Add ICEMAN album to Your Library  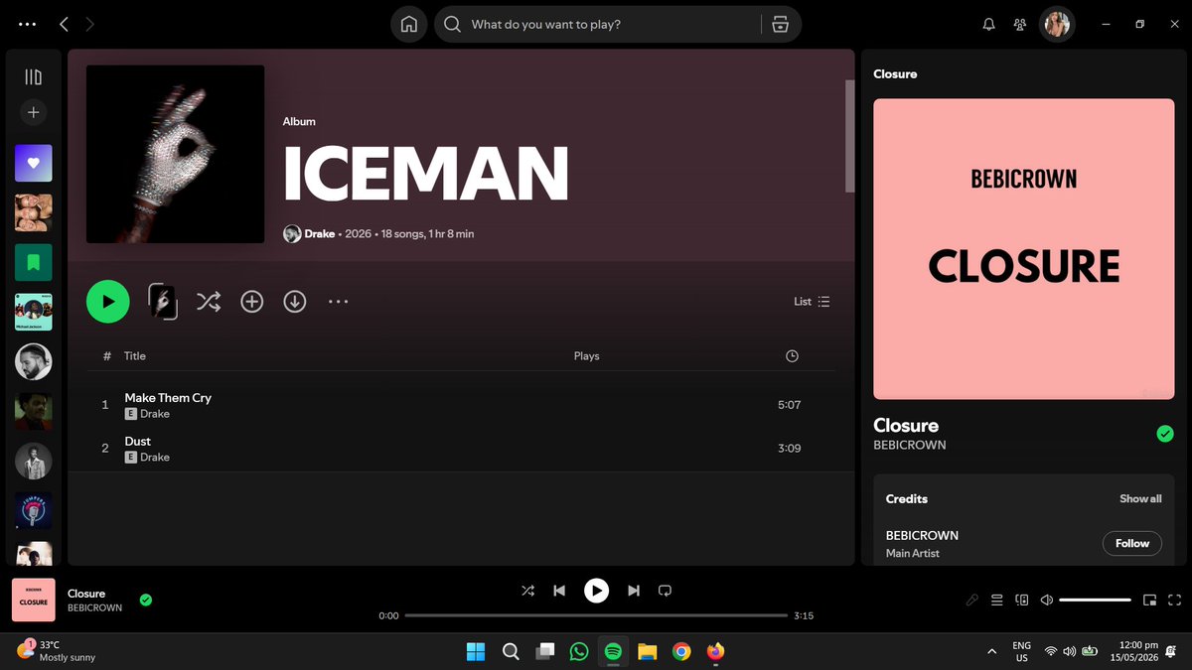coord(252,302)
